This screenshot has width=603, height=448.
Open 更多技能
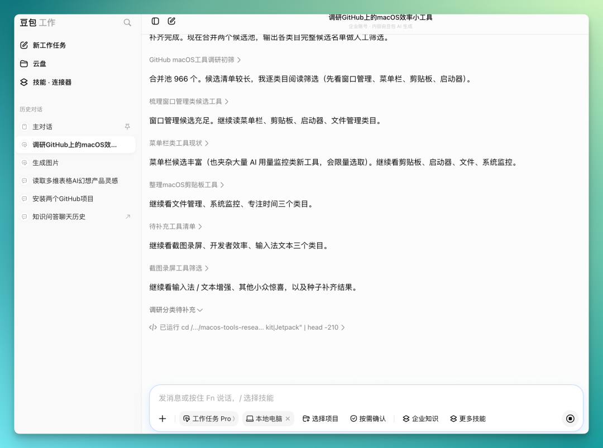pyautogui.click(x=468, y=418)
